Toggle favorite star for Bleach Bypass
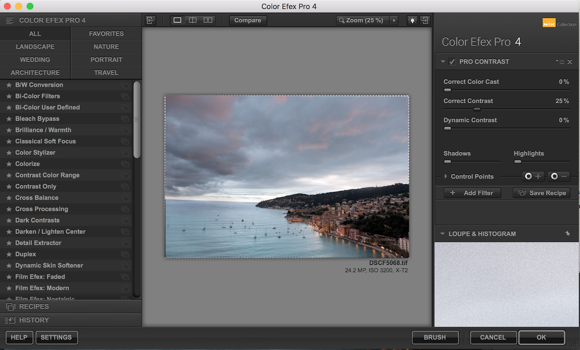This screenshot has height=350, width=580. click(9, 119)
